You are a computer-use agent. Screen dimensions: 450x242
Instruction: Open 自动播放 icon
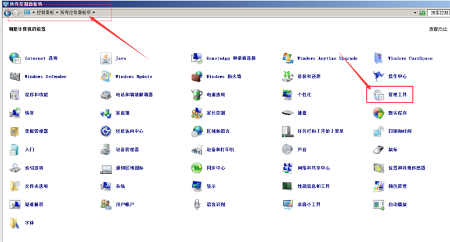tap(379, 205)
